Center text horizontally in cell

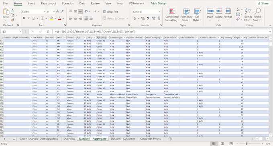75,18
